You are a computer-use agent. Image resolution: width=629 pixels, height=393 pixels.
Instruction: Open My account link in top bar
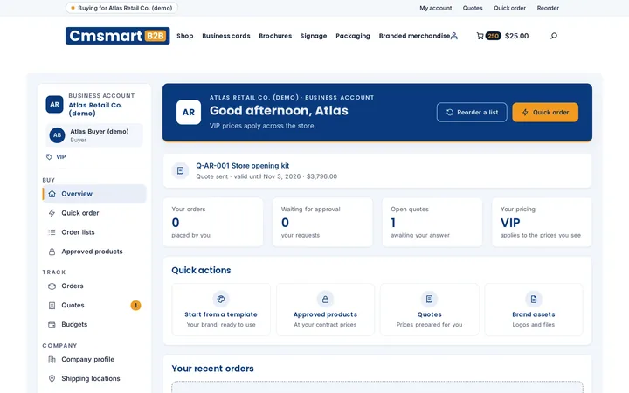[x=436, y=8]
